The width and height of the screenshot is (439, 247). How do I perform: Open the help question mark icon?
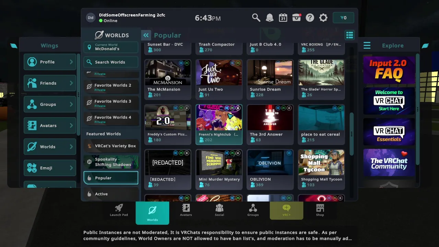click(310, 18)
